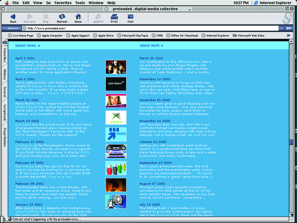Expand the latest news section arrow
297x223 pixels.
click(x=39, y=46)
